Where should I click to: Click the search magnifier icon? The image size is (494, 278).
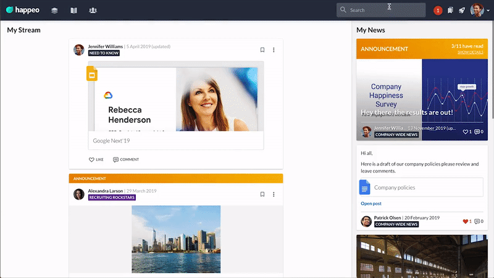coord(343,10)
